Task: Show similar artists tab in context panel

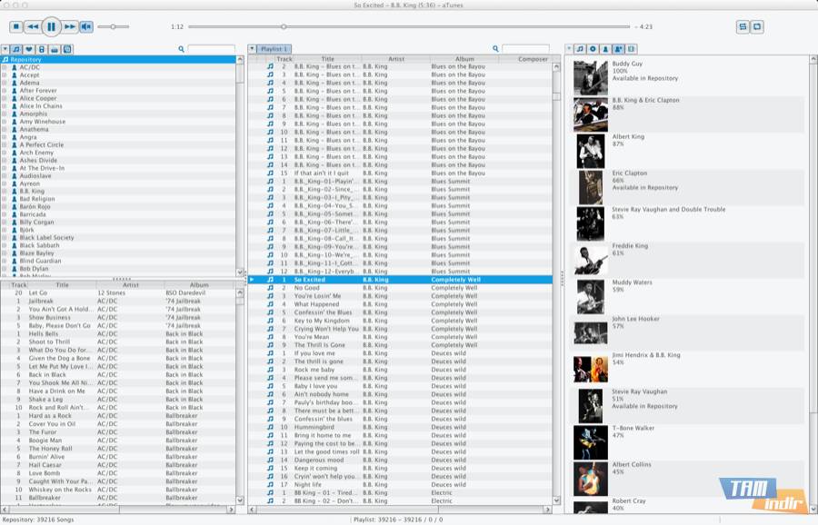Action: click(618, 49)
